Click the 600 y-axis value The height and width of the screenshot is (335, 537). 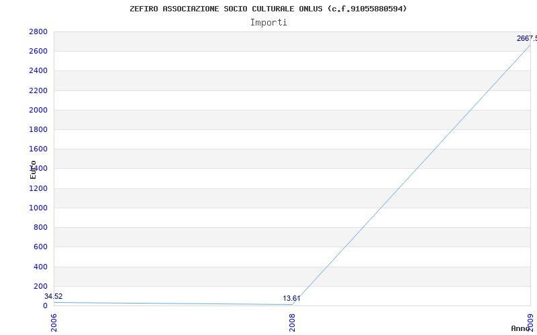(40, 247)
